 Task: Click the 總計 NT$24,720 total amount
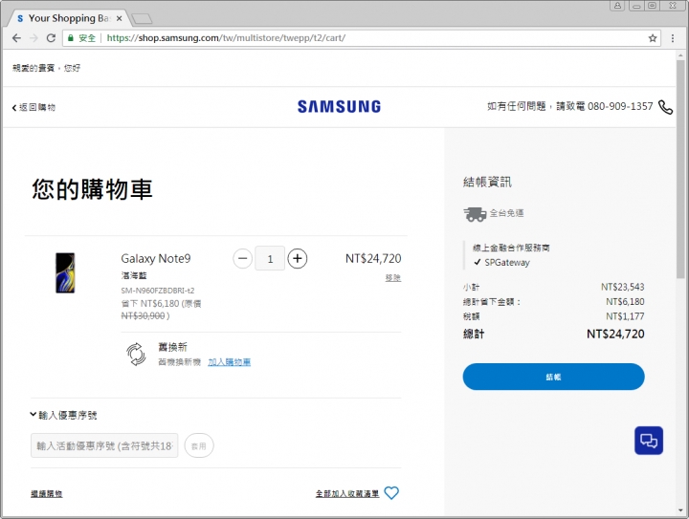point(615,334)
